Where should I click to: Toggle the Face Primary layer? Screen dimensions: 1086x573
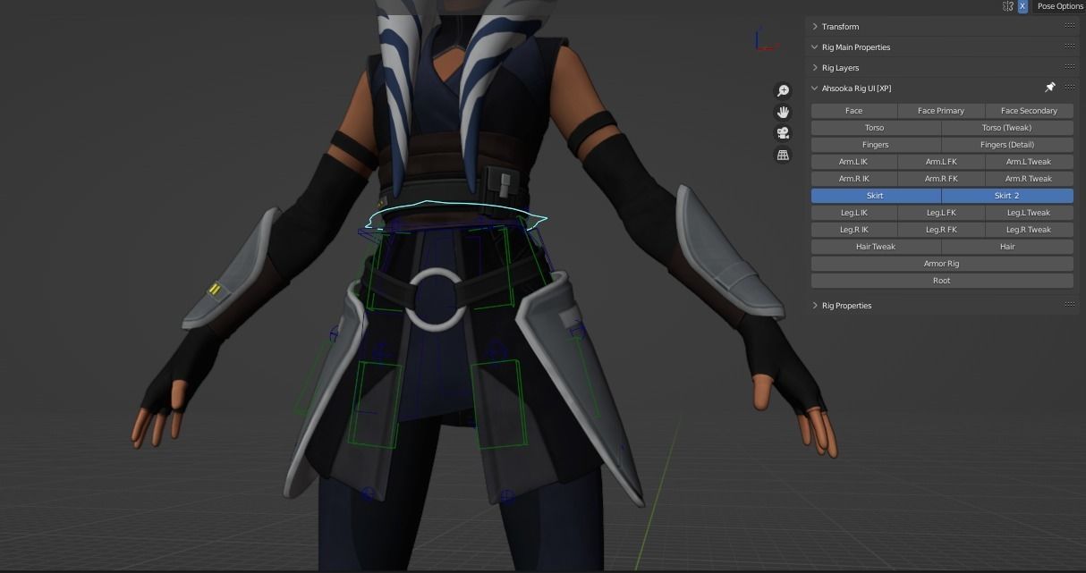tap(941, 111)
